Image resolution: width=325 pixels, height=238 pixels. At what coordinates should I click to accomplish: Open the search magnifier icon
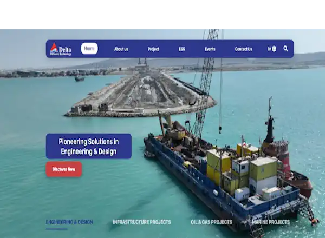pos(285,49)
